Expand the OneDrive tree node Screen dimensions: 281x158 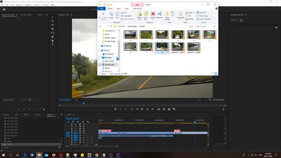click(x=99, y=46)
